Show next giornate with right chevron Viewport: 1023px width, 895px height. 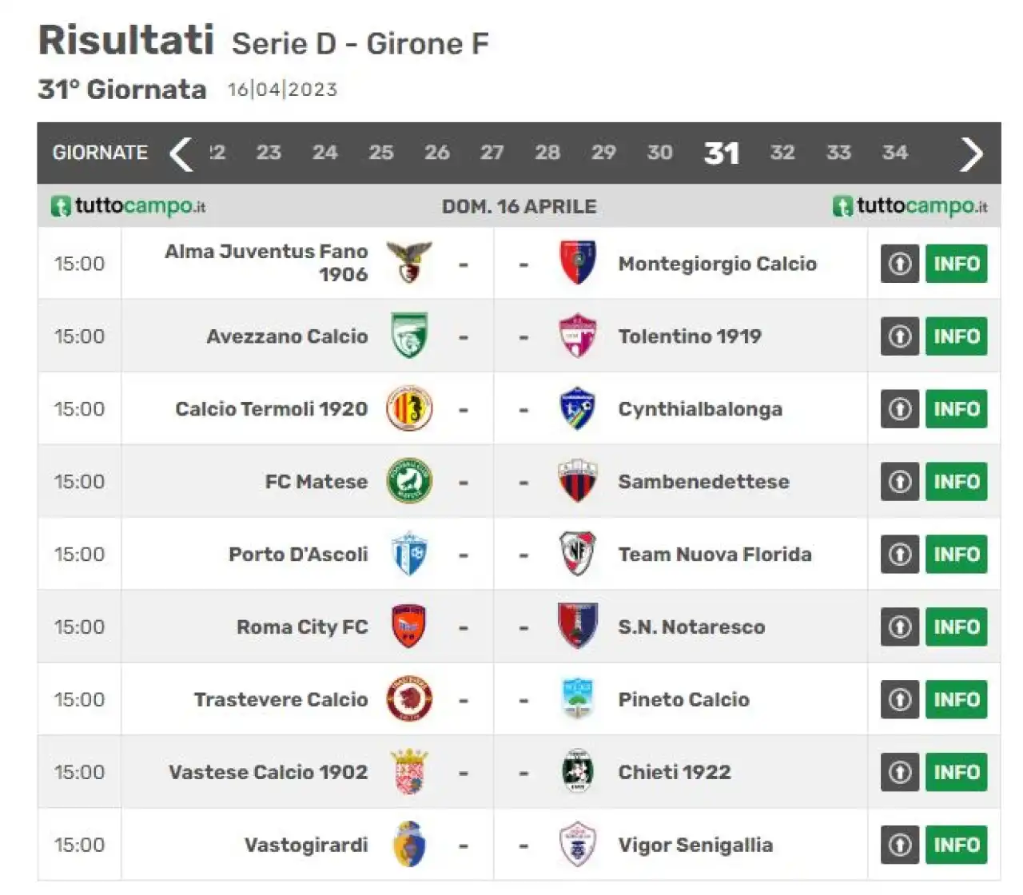(971, 153)
